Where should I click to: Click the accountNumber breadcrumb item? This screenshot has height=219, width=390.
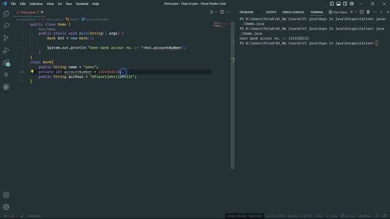tap(96, 19)
